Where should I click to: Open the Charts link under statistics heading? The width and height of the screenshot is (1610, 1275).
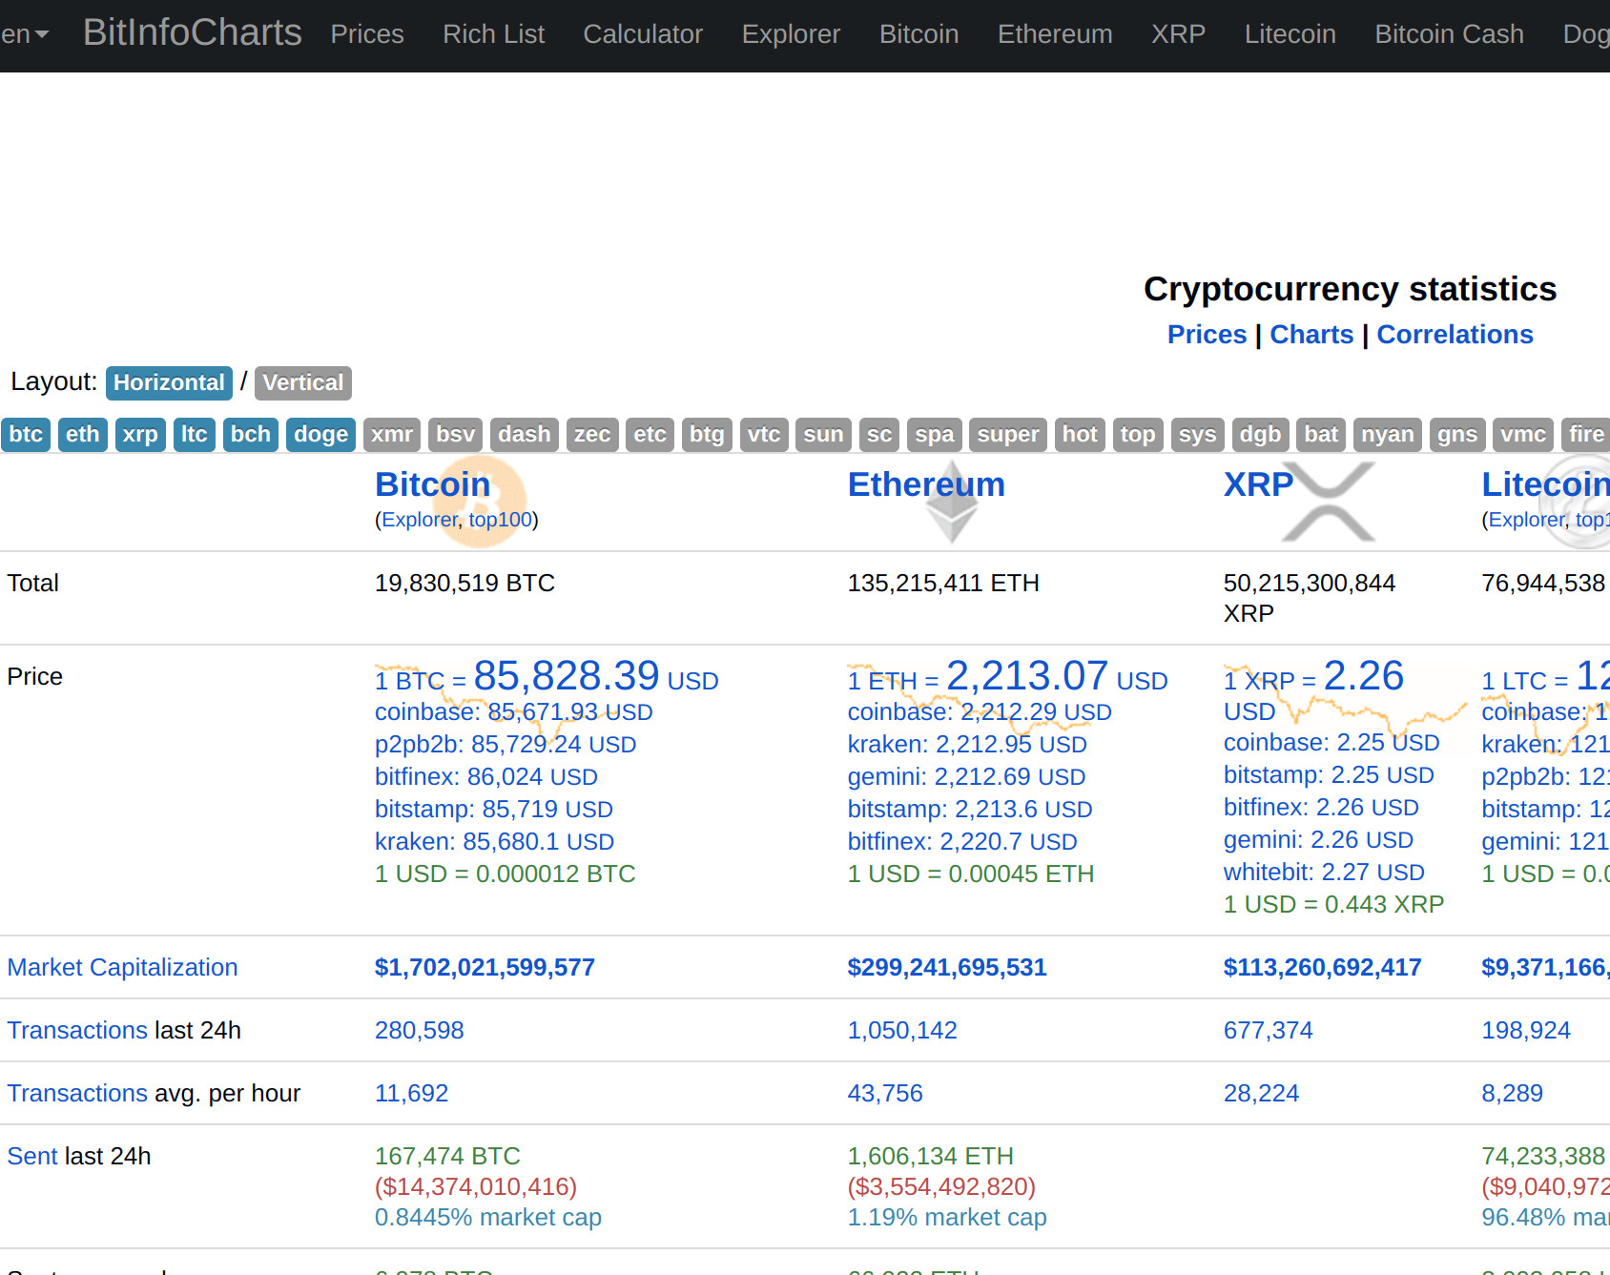[1311, 335]
